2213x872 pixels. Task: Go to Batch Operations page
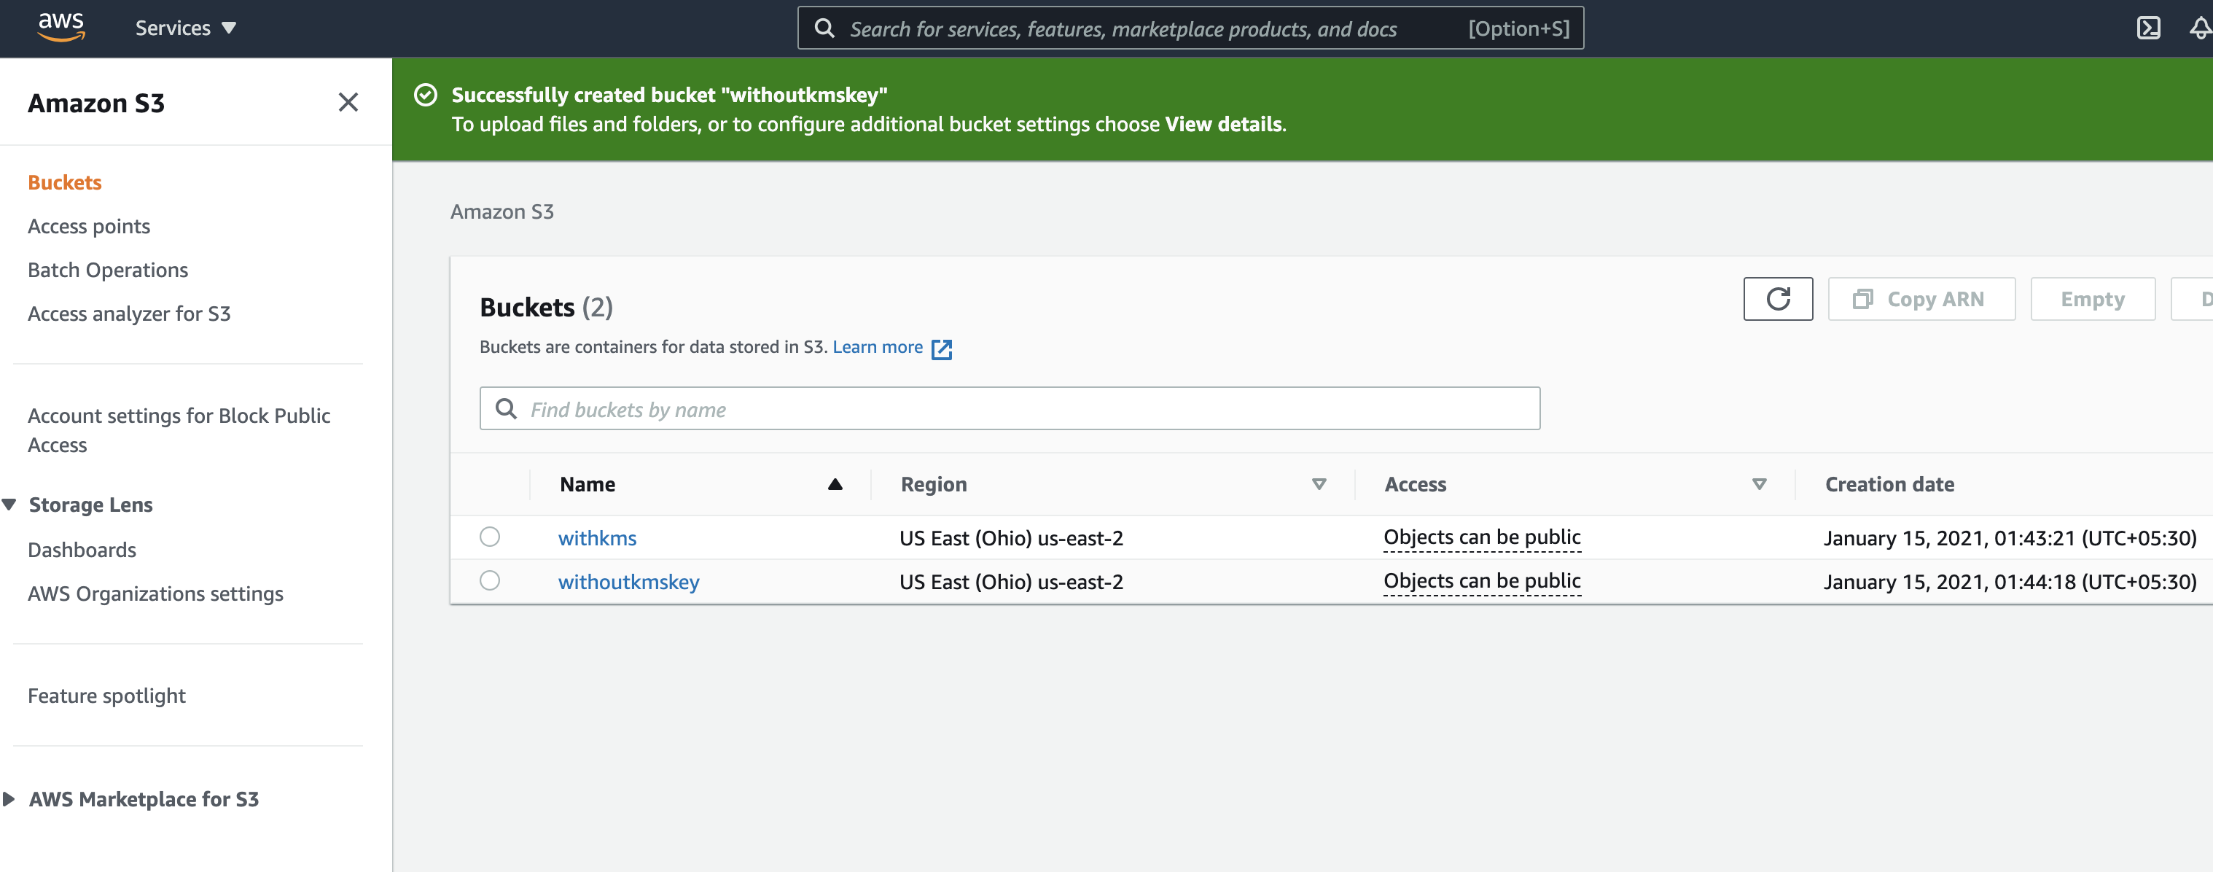coord(107,270)
